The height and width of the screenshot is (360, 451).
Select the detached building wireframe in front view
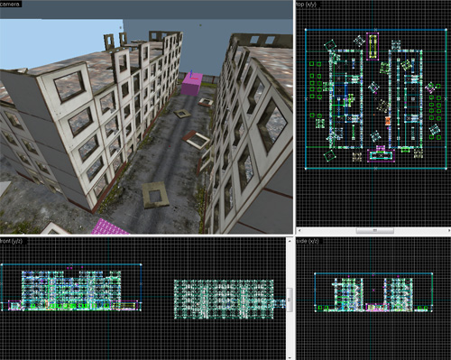(224, 300)
